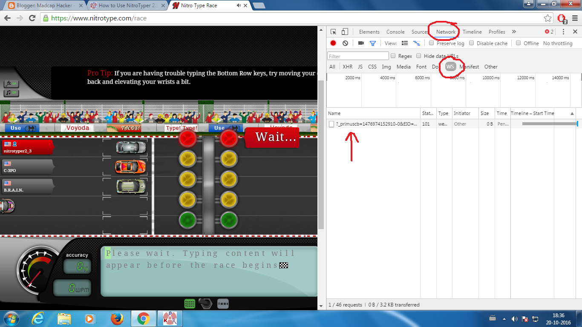The image size is (582, 327).
Task: Expand hidden DevTools tabs chevron
Action: (514, 32)
